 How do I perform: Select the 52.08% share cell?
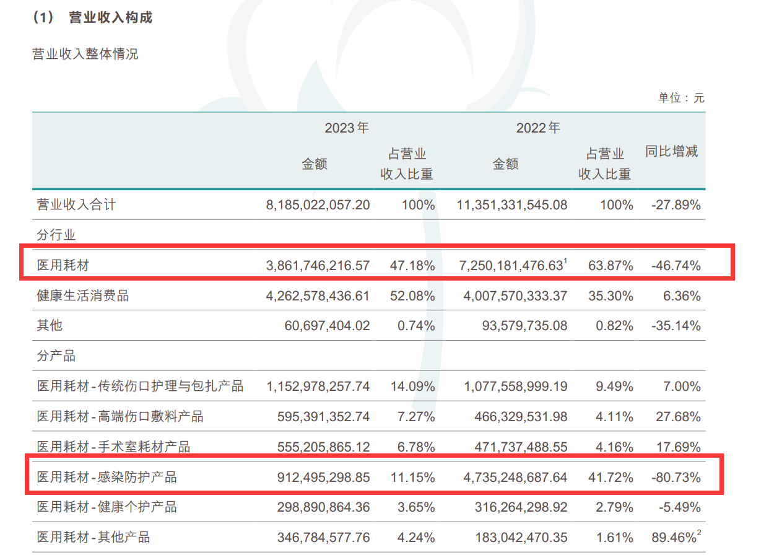point(412,296)
